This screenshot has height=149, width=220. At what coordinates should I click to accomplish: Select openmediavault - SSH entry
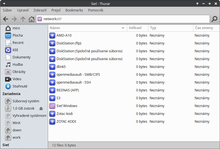pyautogui.click(x=74, y=82)
